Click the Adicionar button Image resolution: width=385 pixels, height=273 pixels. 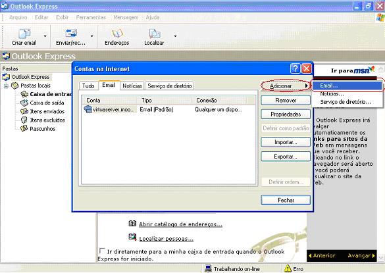pyautogui.click(x=286, y=86)
